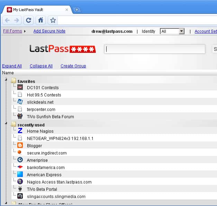
Task: Collapse the favorites group
Action: pyautogui.click(x=6, y=81)
